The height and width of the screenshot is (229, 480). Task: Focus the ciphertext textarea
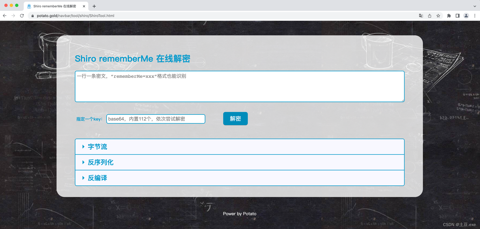[x=239, y=86]
